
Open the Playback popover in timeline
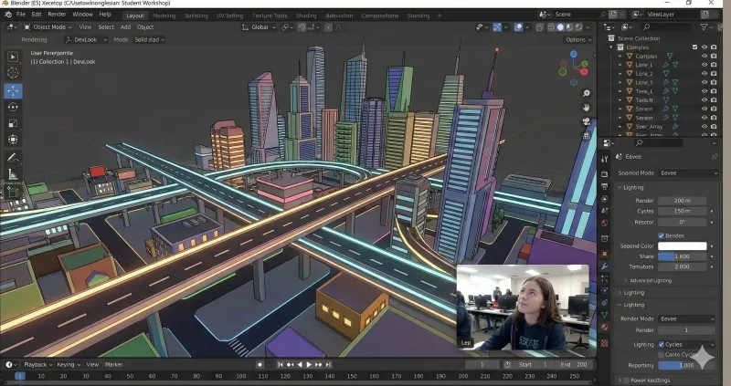[x=39, y=364]
